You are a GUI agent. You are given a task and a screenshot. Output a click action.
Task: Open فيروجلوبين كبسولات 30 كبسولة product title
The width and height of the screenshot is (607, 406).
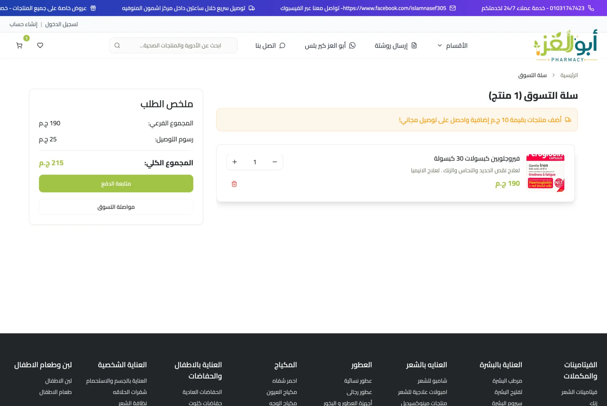point(477,159)
